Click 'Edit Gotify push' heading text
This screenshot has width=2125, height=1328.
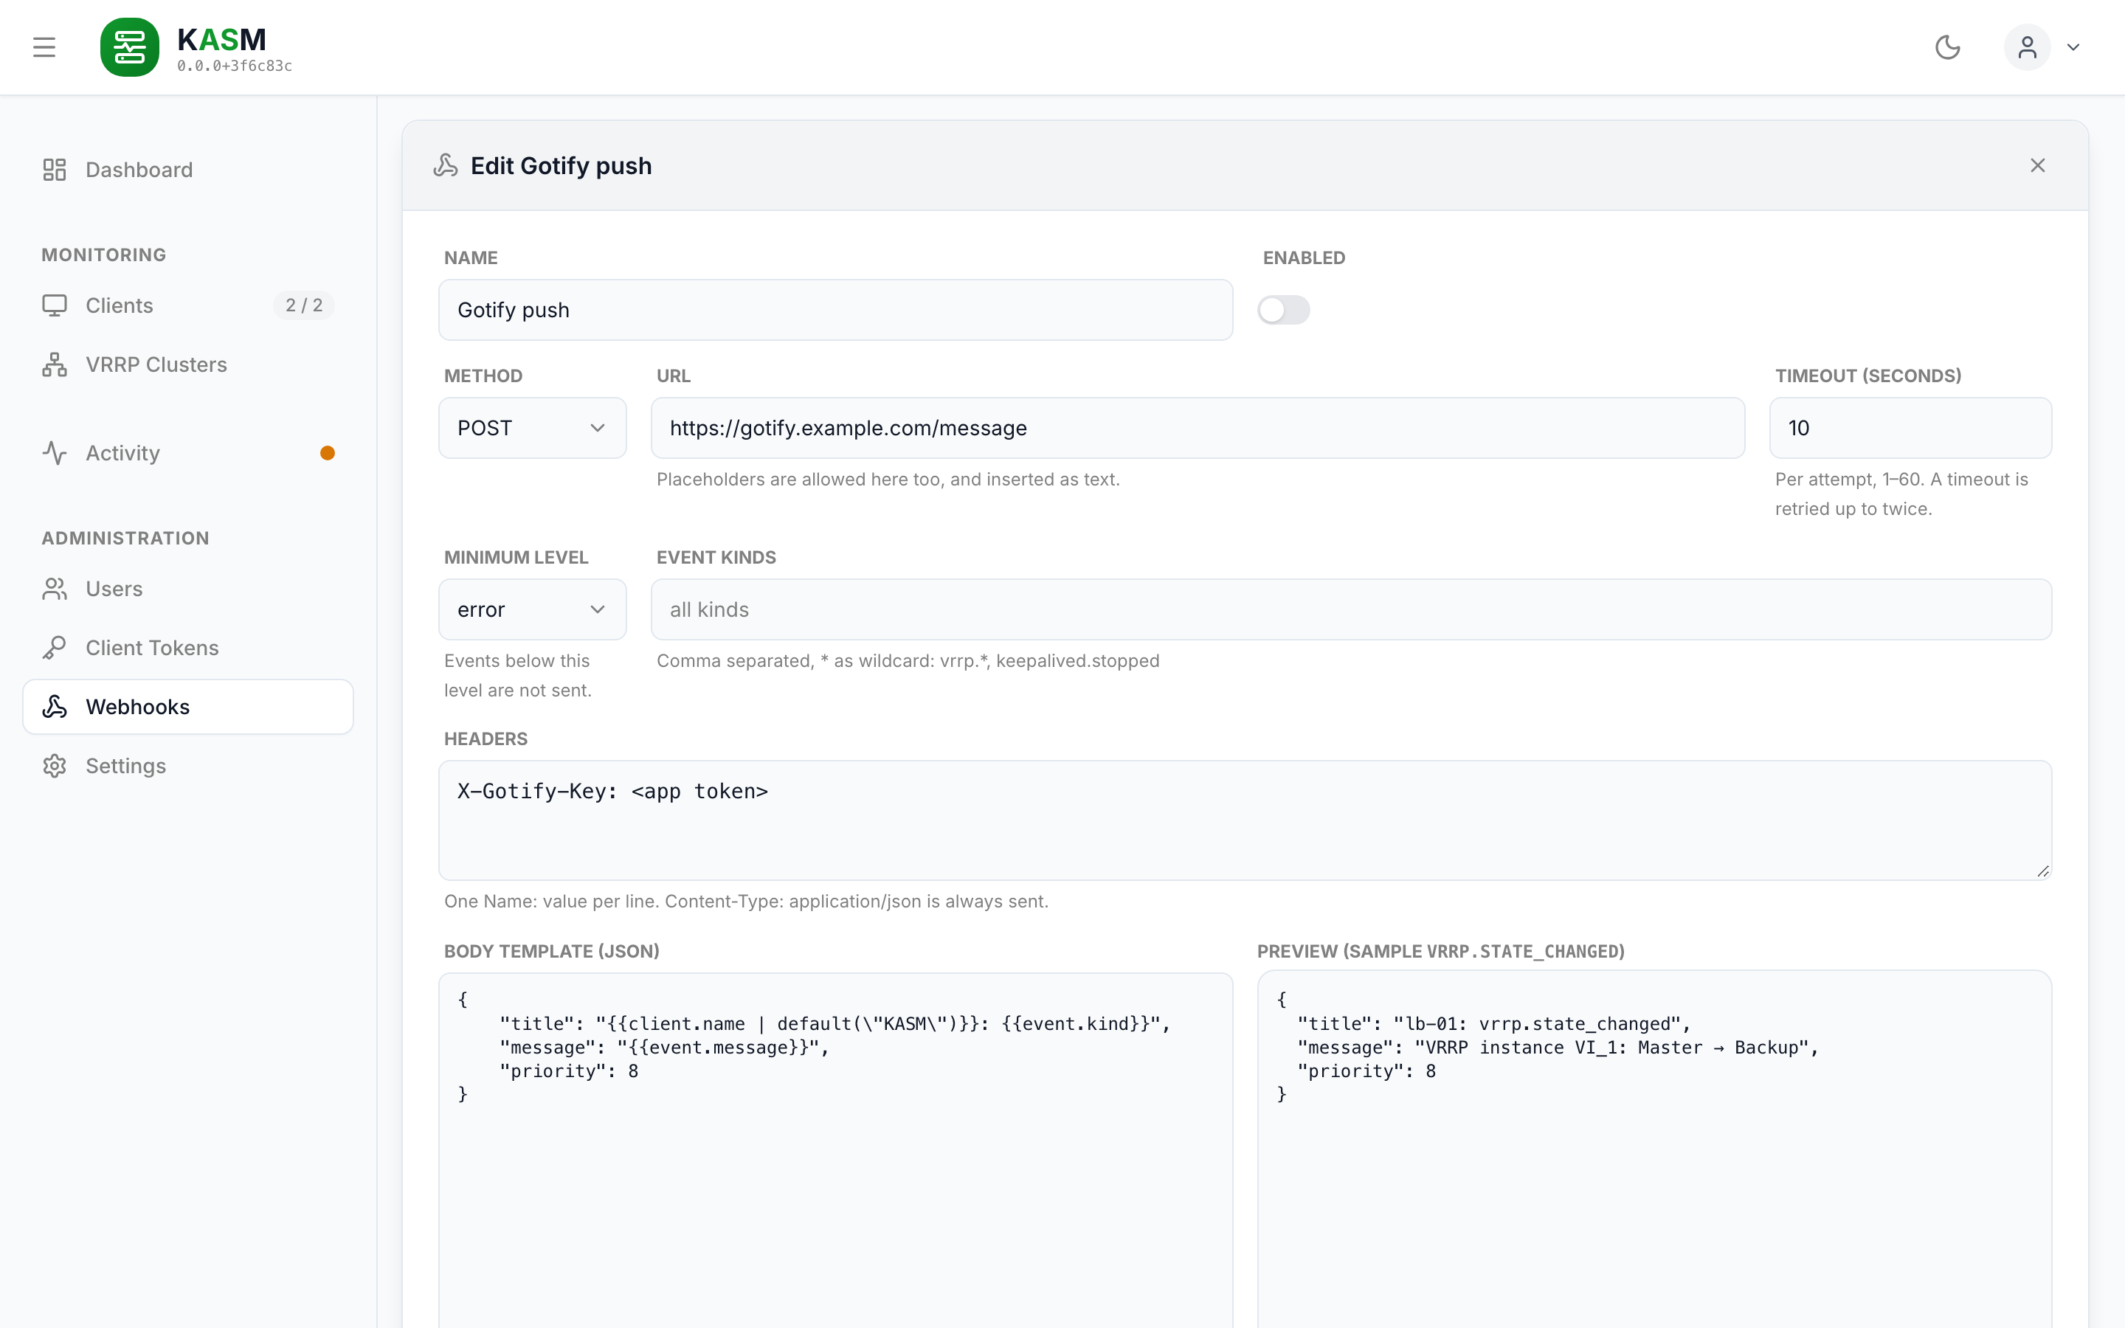(x=561, y=165)
